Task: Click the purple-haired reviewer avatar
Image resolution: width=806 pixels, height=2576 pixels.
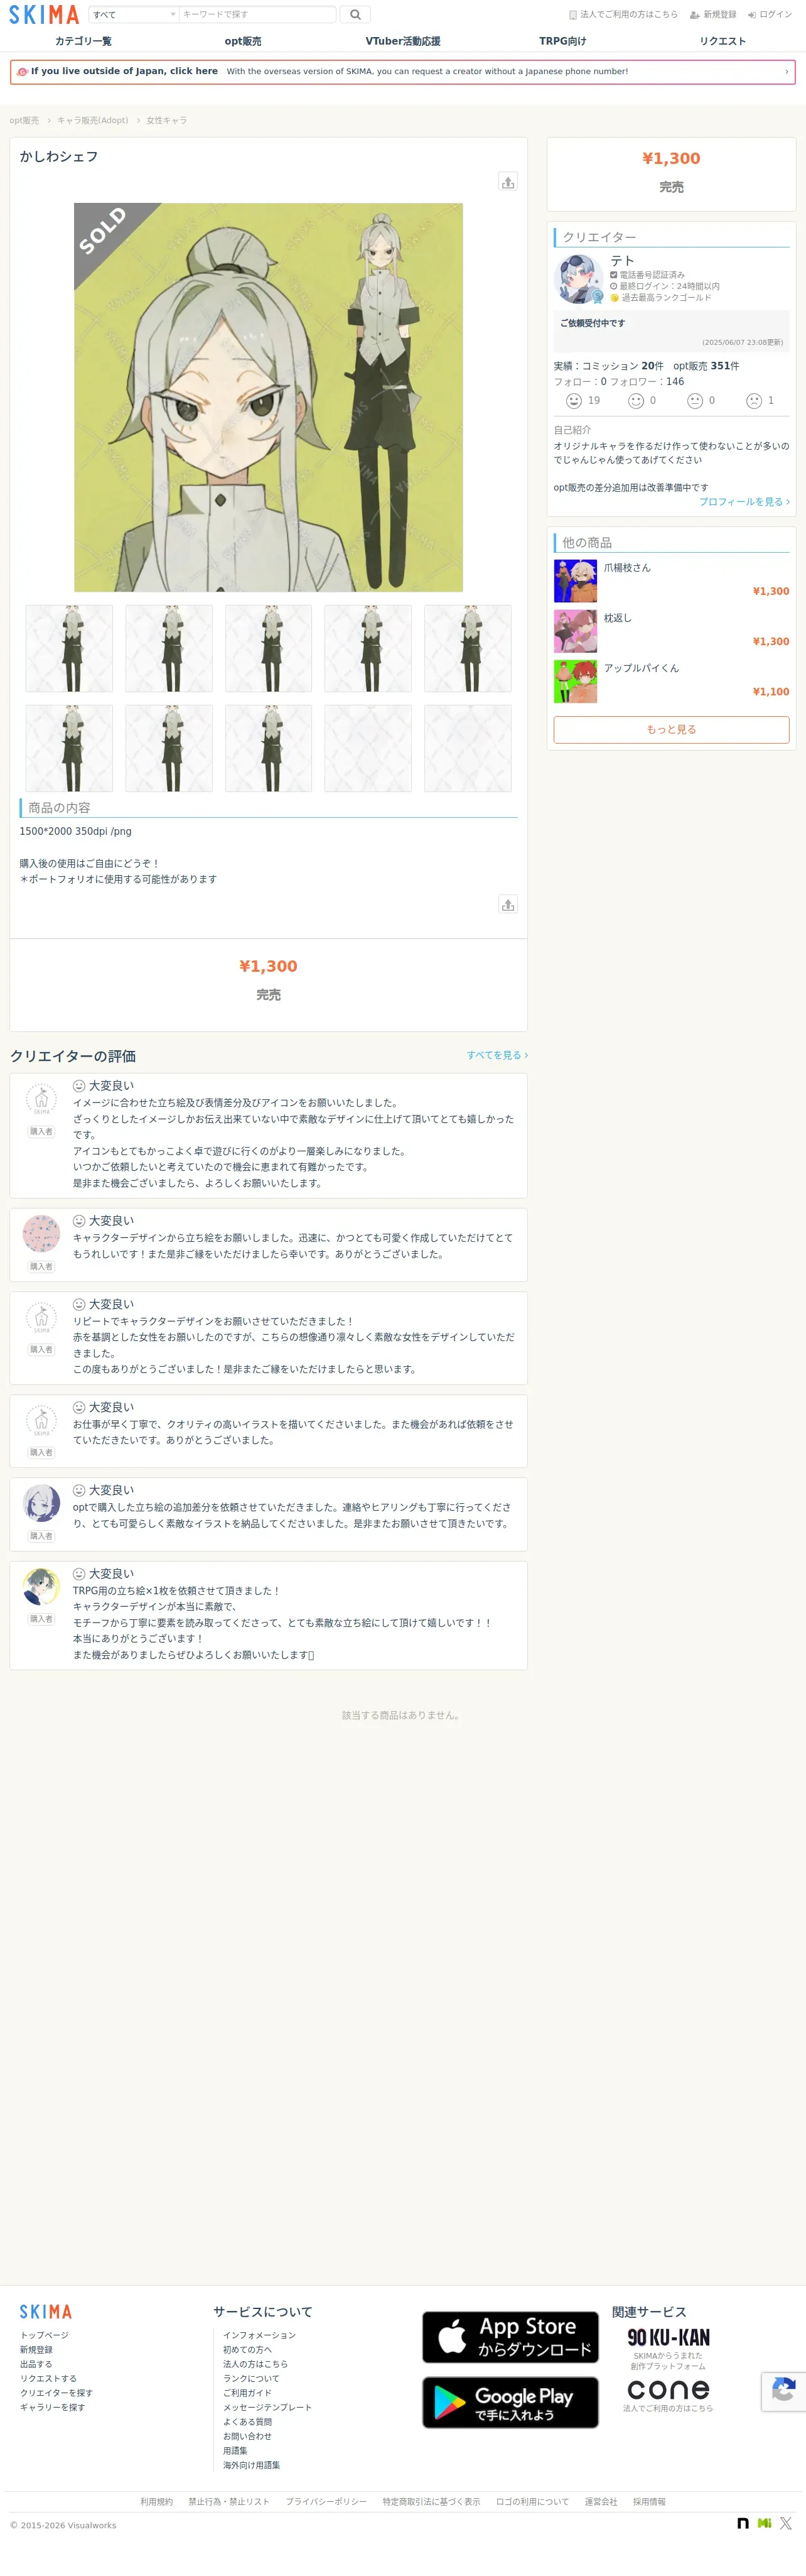Action: (x=41, y=1502)
